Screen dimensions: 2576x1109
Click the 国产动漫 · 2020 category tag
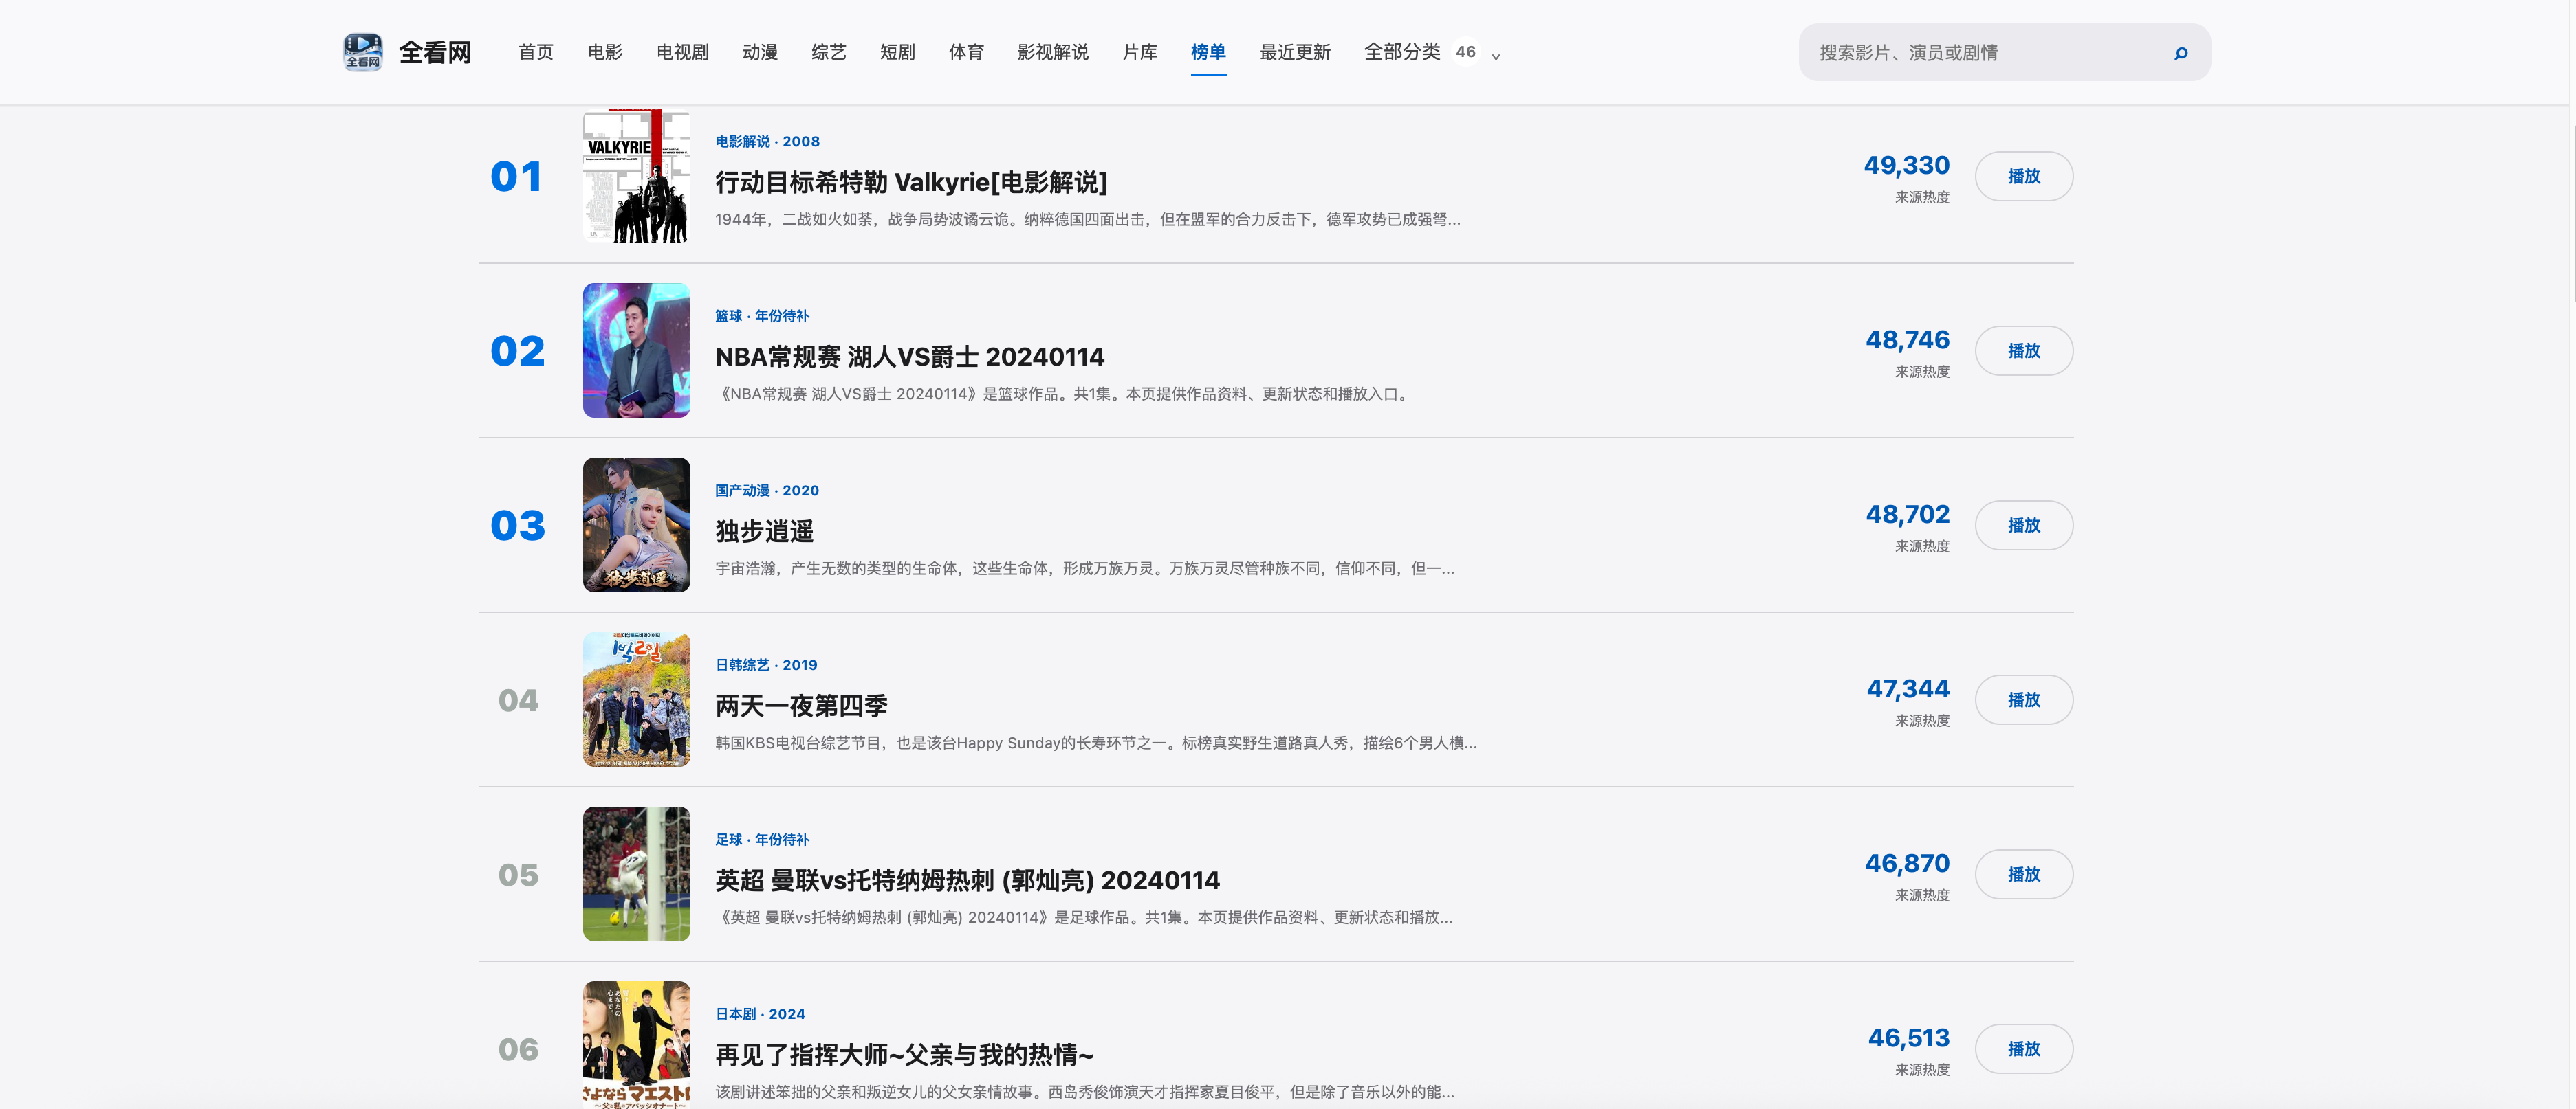click(x=767, y=491)
